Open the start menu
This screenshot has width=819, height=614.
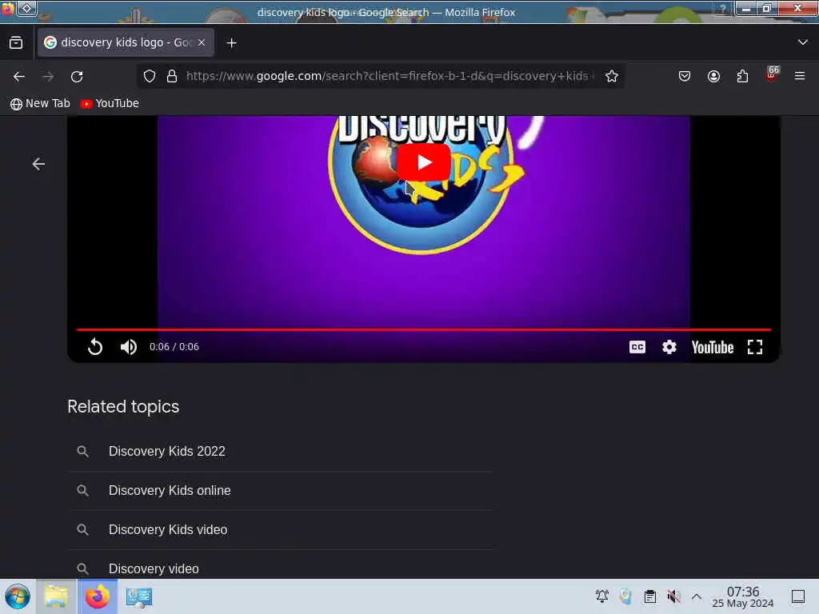[x=18, y=596]
